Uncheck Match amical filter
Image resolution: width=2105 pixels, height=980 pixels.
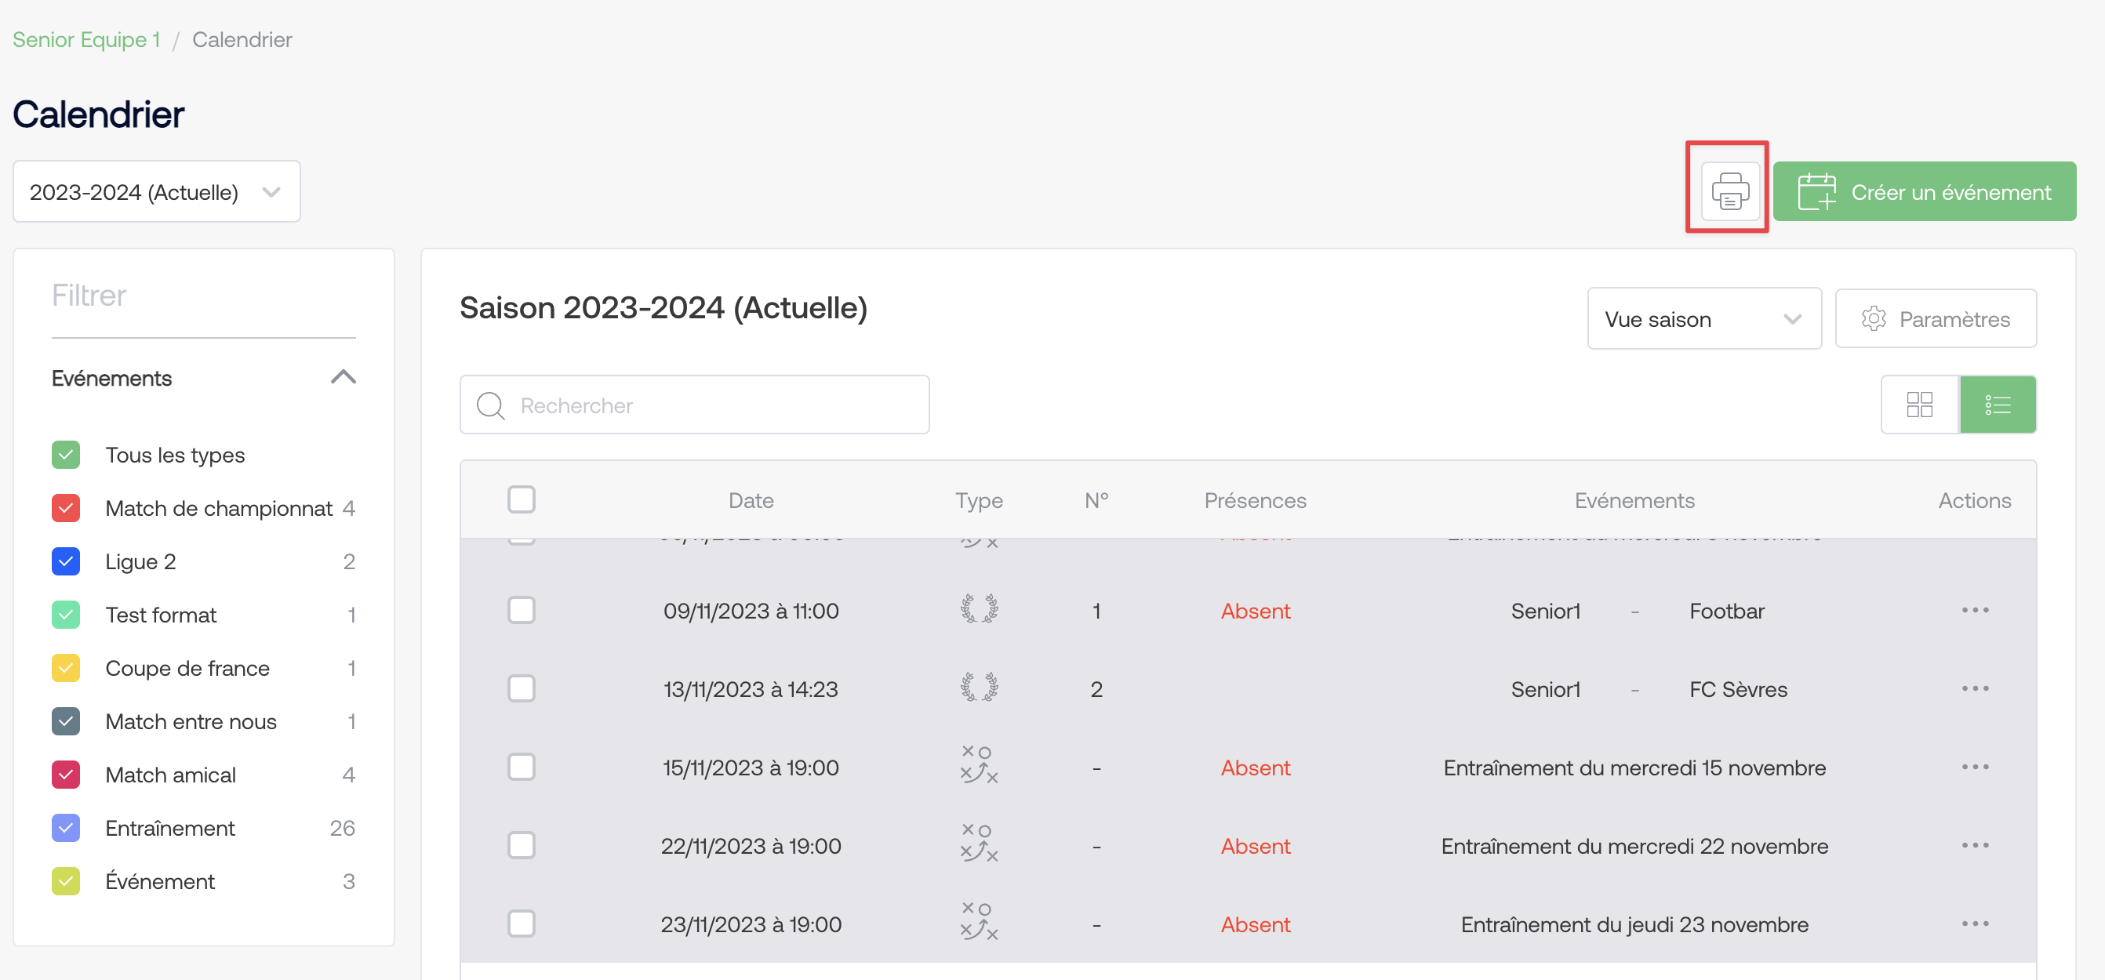(x=65, y=775)
